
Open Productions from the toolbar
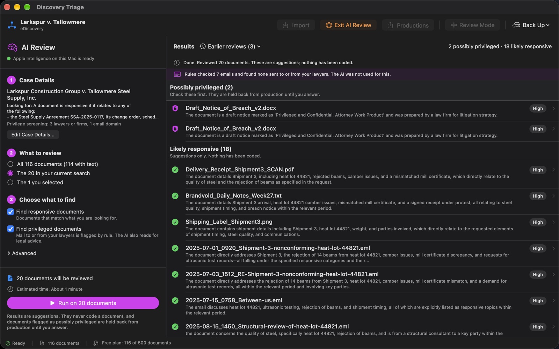pyautogui.click(x=408, y=25)
